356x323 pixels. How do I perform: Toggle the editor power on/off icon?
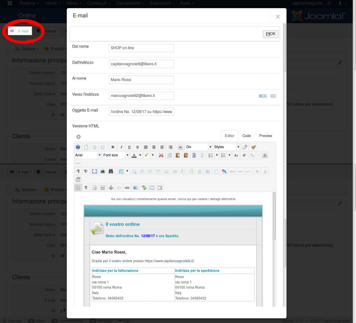[x=79, y=137]
